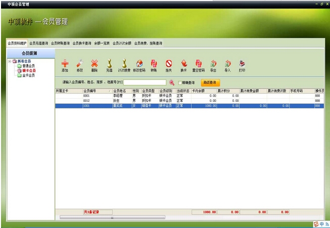Click the 会员类型 column header
This screenshot has height=228, width=330.
[x=150, y=91]
